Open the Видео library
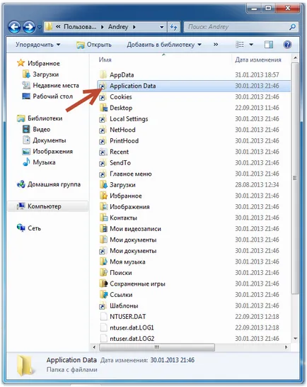The image size is (307, 387). click(x=42, y=129)
